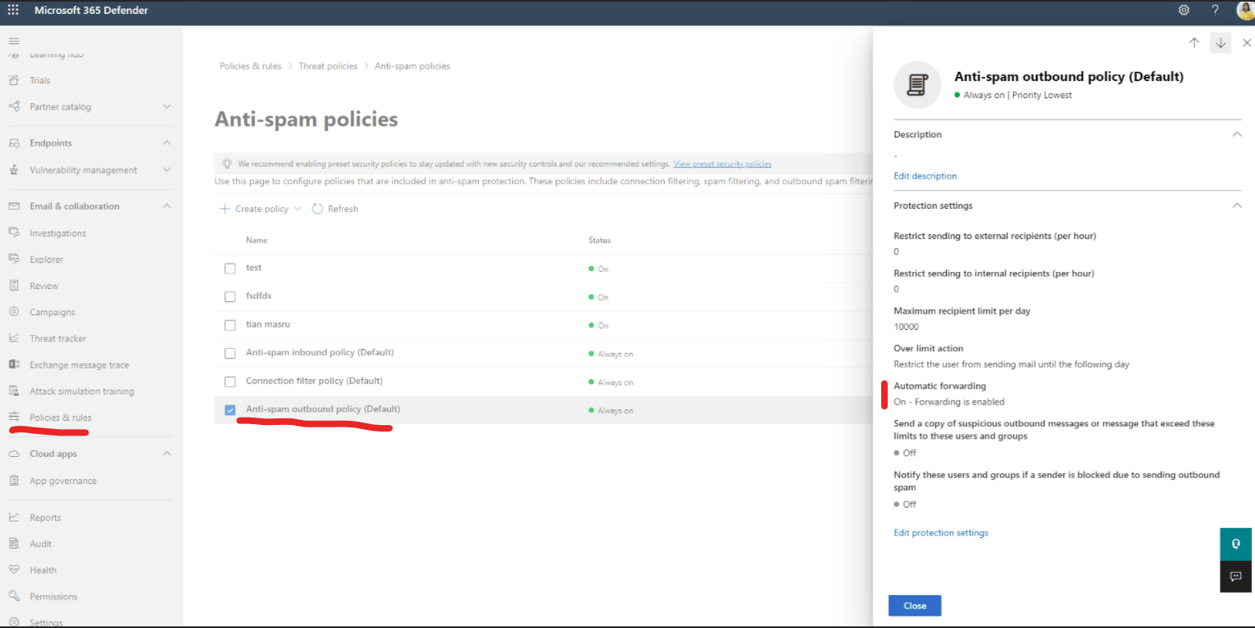
Task: Open Explorer in the sidebar
Action: click(x=46, y=260)
